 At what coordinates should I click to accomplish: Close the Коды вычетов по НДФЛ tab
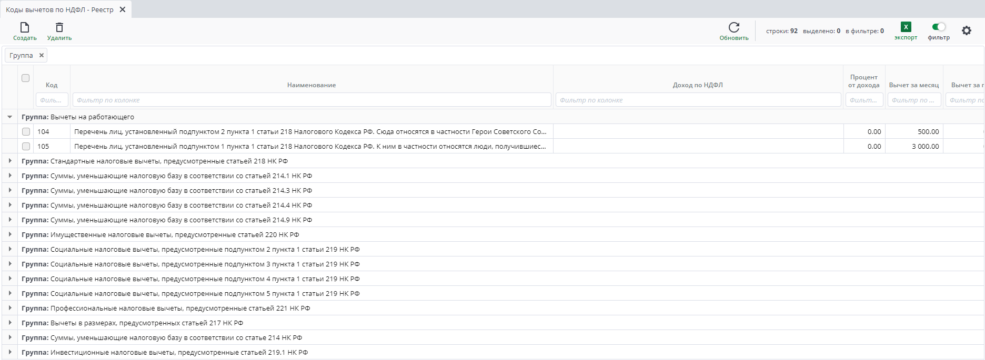coord(123,9)
